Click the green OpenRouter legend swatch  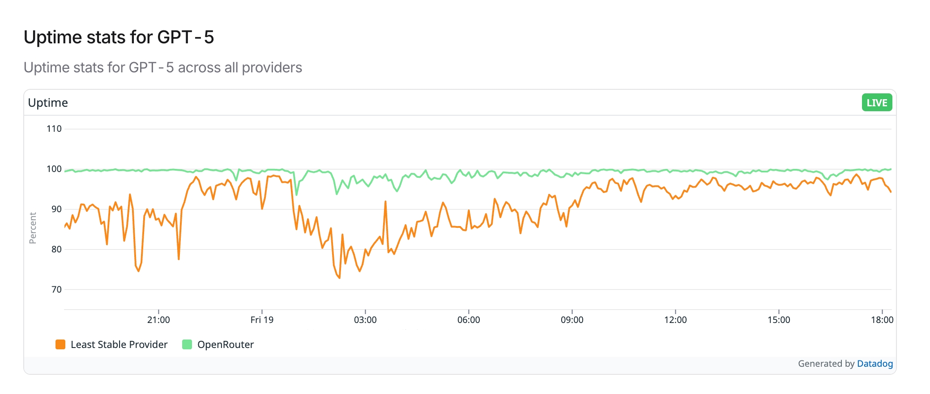click(x=187, y=344)
